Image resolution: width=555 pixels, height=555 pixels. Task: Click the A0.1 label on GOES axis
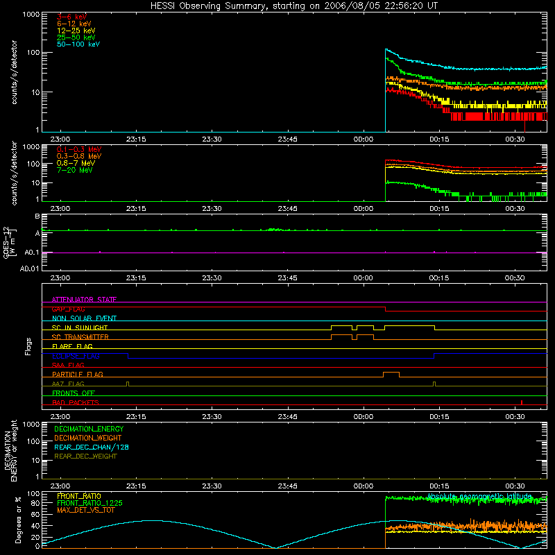[32, 253]
